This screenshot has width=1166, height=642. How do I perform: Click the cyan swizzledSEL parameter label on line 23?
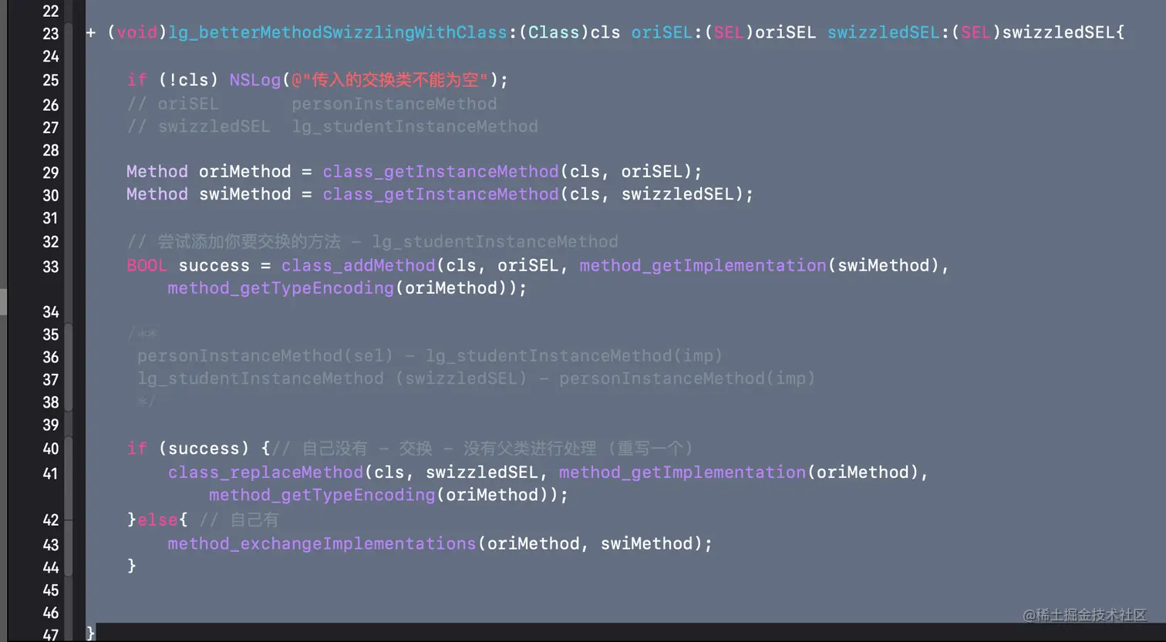[883, 33]
